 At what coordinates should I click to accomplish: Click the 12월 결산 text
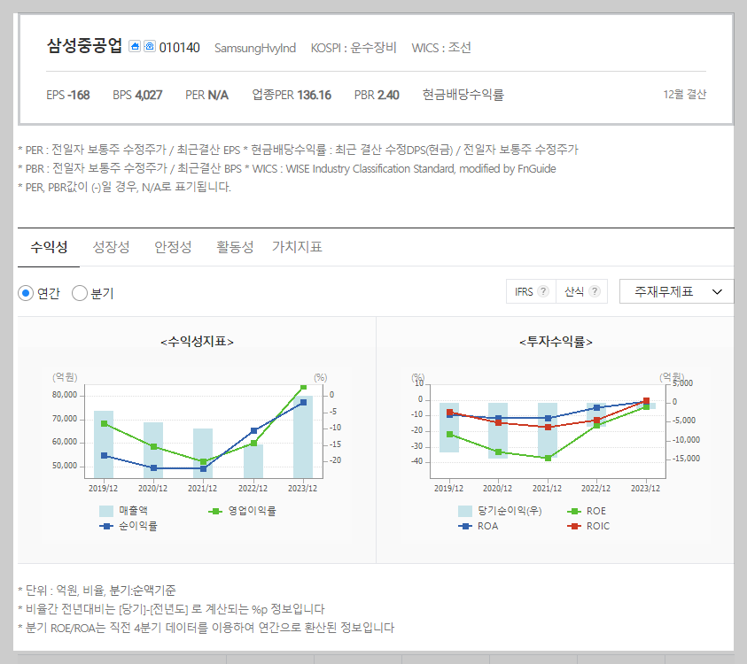click(685, 94)
